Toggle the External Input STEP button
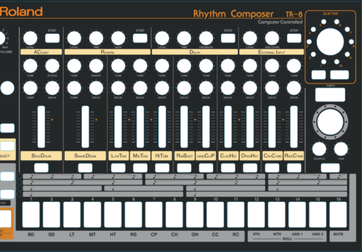The image size is (362, 252). point(294,38)
